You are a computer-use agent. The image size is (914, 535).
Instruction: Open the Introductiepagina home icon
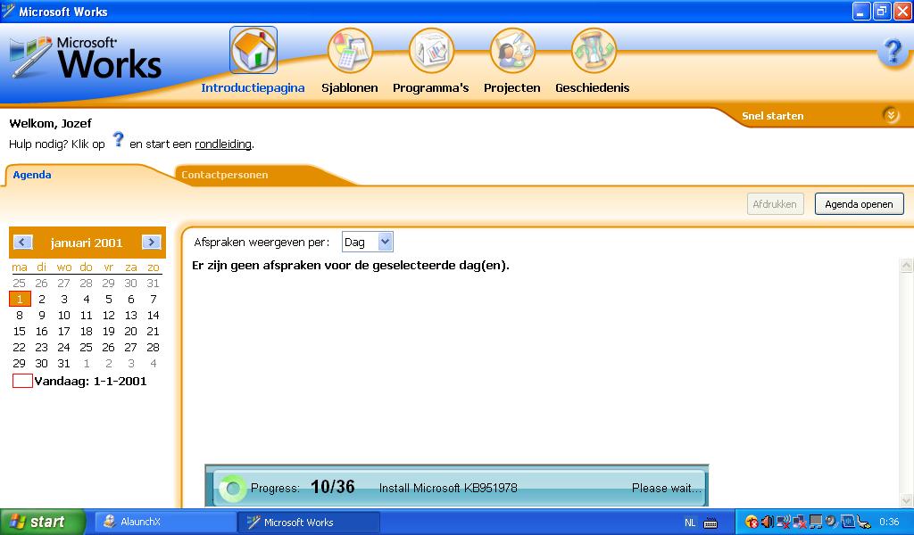(253, 50)
